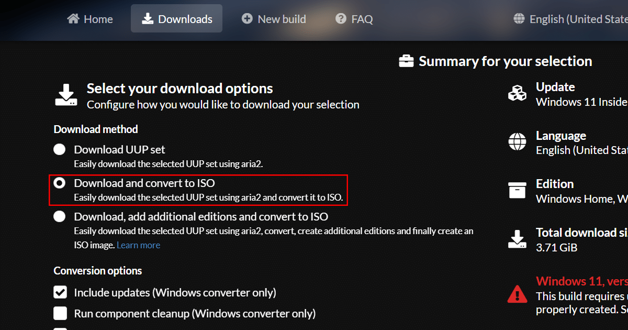Click the New build plus icon

(x=247, y=19)
